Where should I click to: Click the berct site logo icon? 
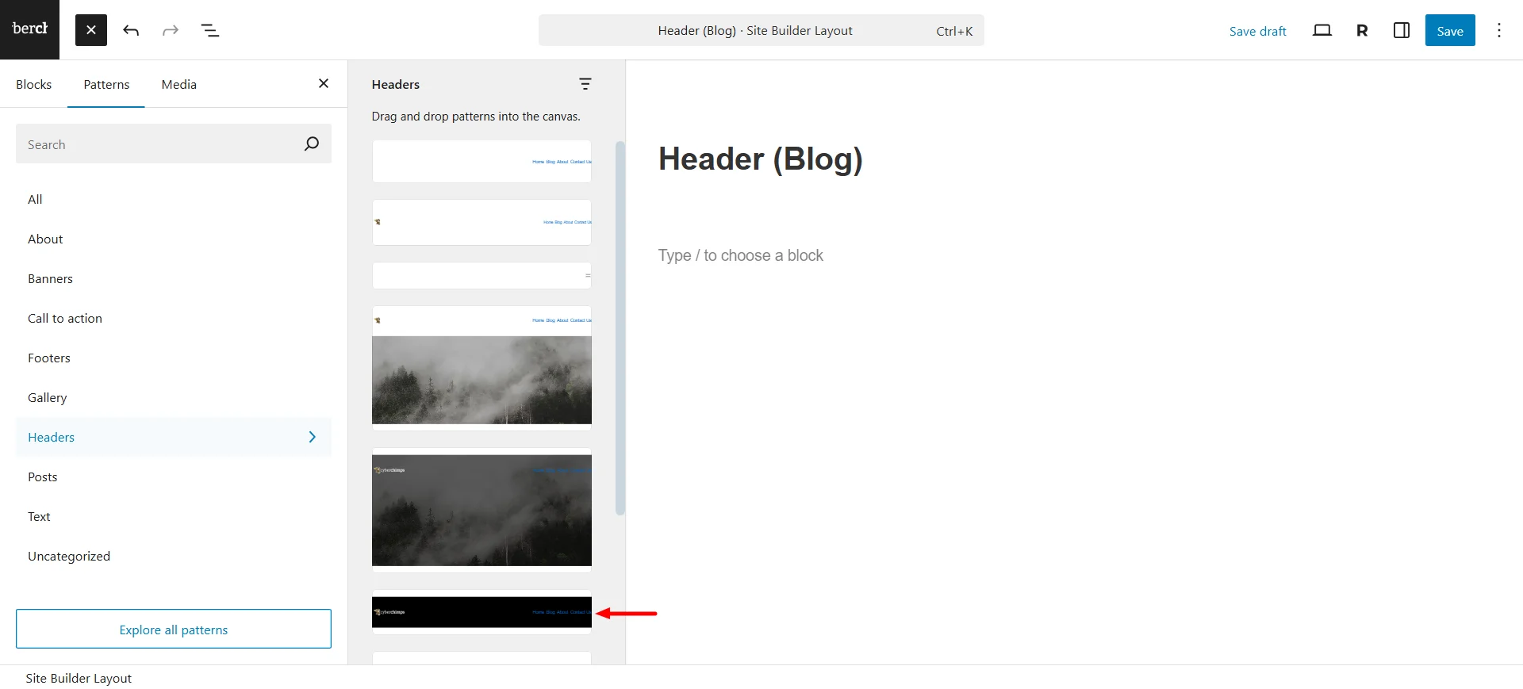click(29, 29)
